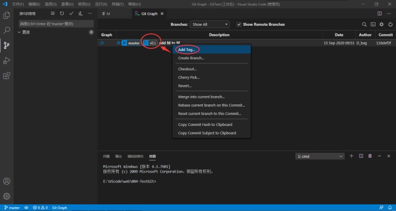Click the source control view-as-list icon

pos(53,14)
